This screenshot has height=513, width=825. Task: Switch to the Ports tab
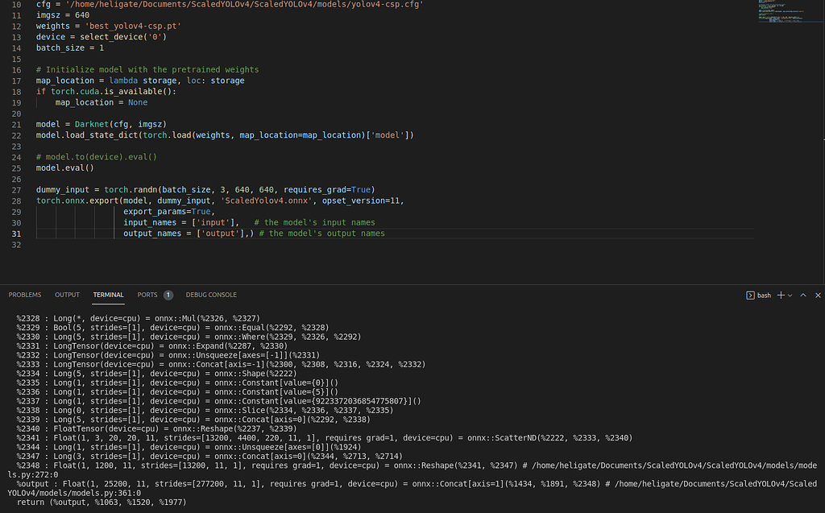147,296
